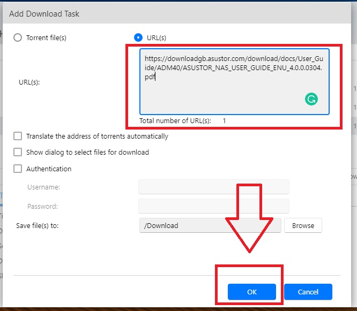Click the Save file(s) to label
Image resolution: width=357 pixels, height=311 pixels.
[37, 225]
